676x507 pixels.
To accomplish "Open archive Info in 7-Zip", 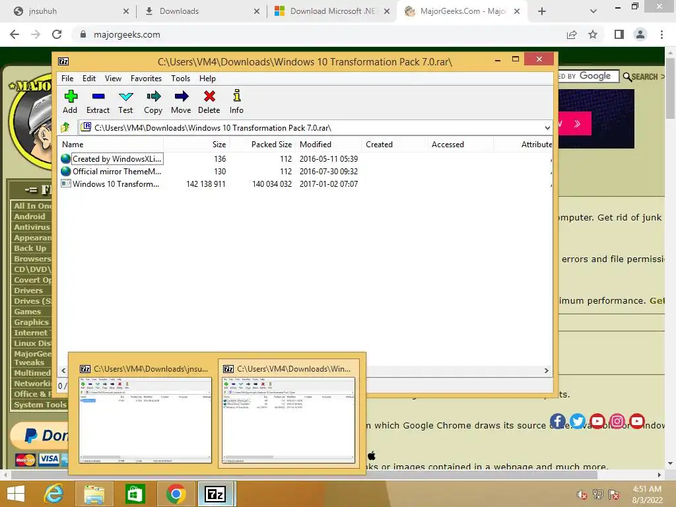I will [x=236, y=102].
